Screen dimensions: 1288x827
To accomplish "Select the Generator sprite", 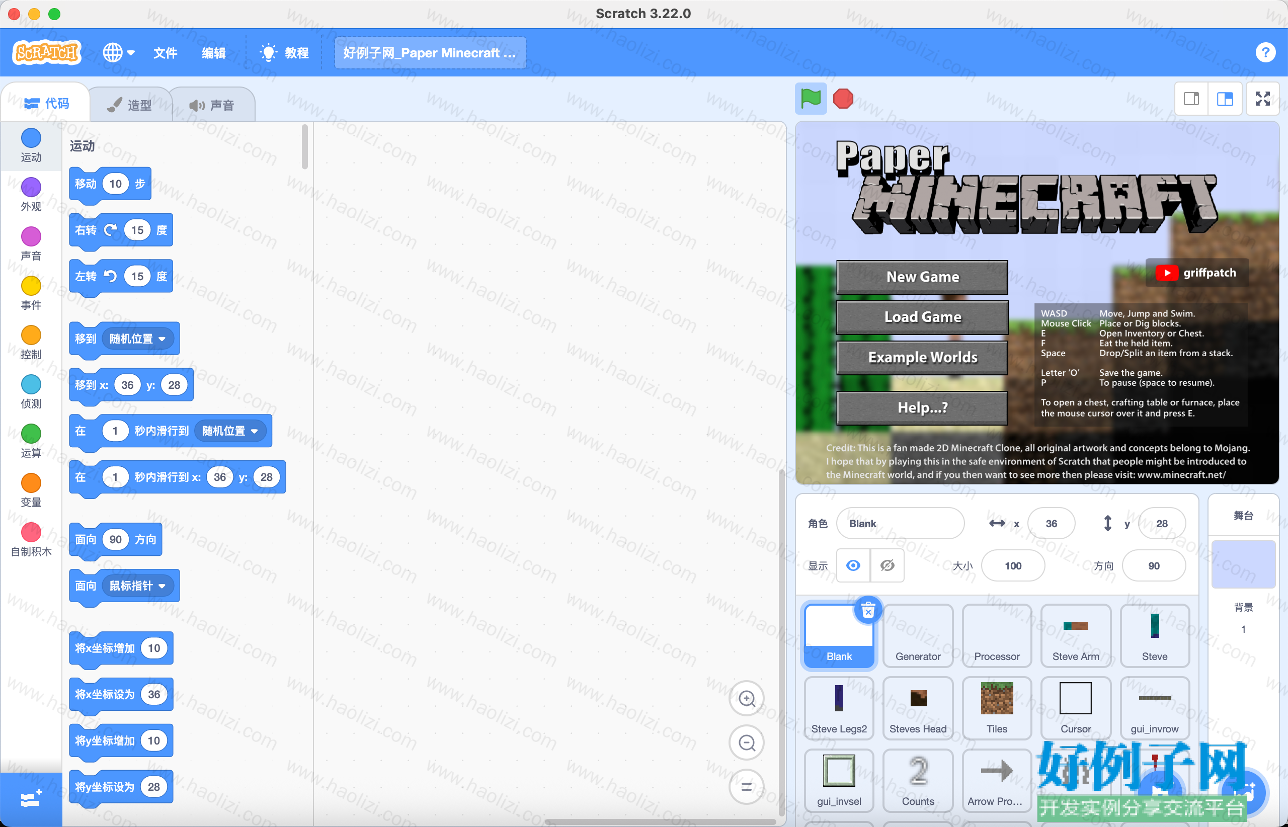I will (x=918, y=636).
